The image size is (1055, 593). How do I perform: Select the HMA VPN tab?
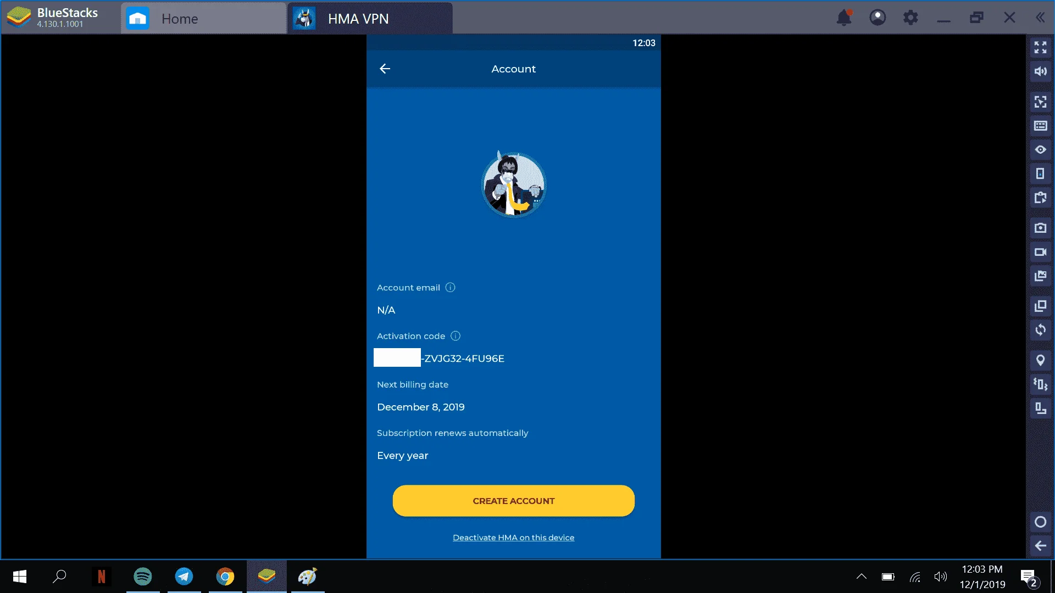click(x=370, y=19)
